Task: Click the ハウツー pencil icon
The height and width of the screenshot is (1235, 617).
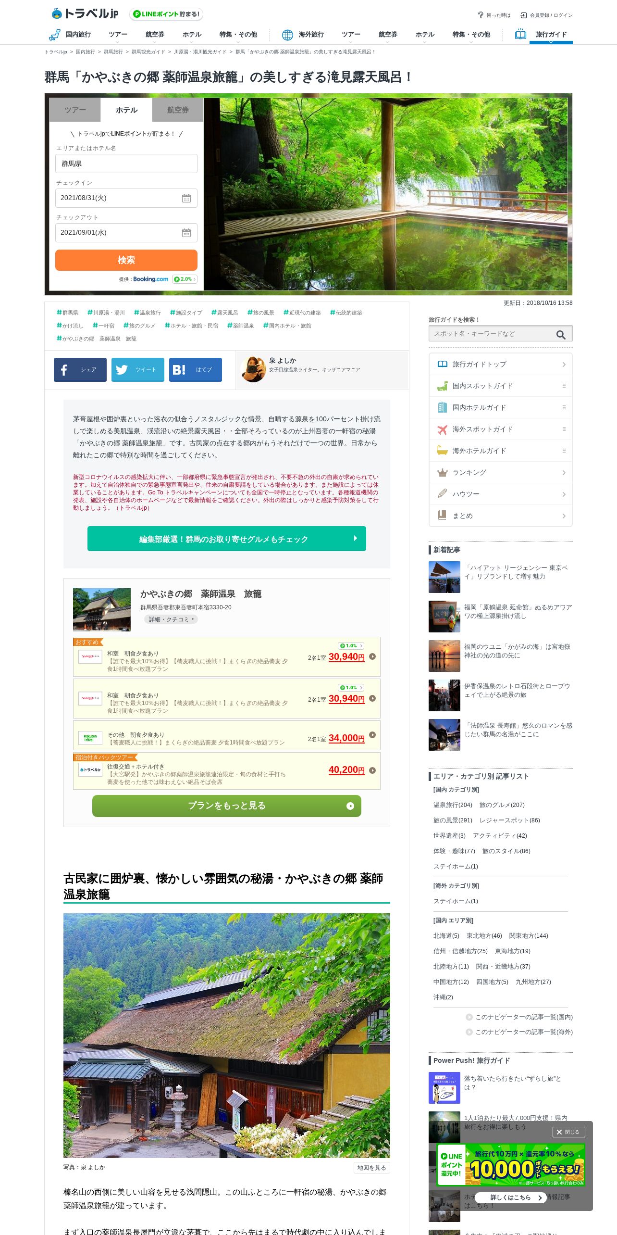Action: coord(443,494)
